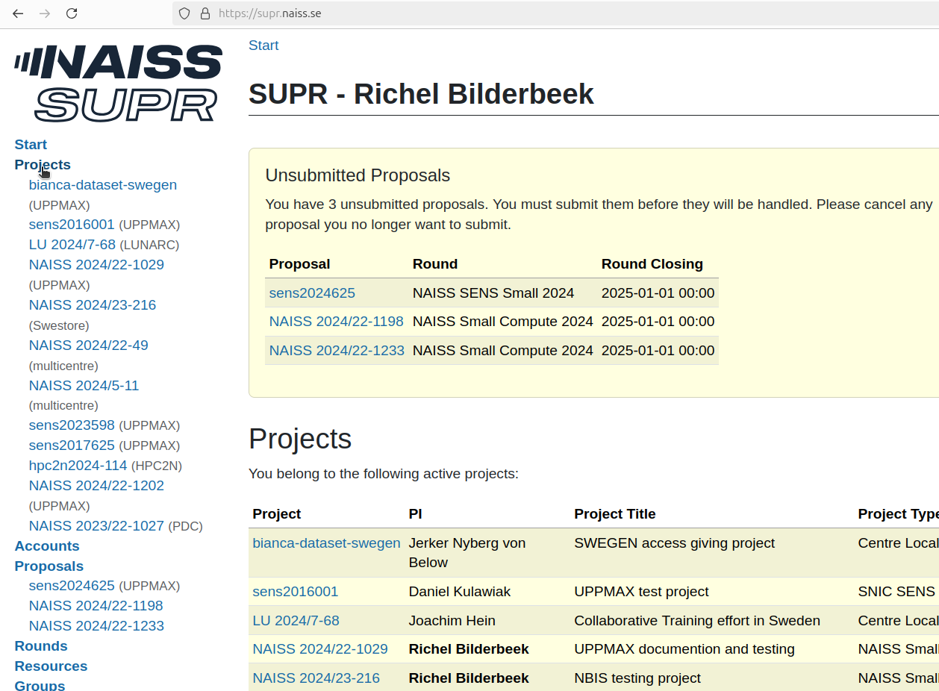Open Rounds in the sidebar
This screenshot has height=691, width=939.
tap(41, 645)
